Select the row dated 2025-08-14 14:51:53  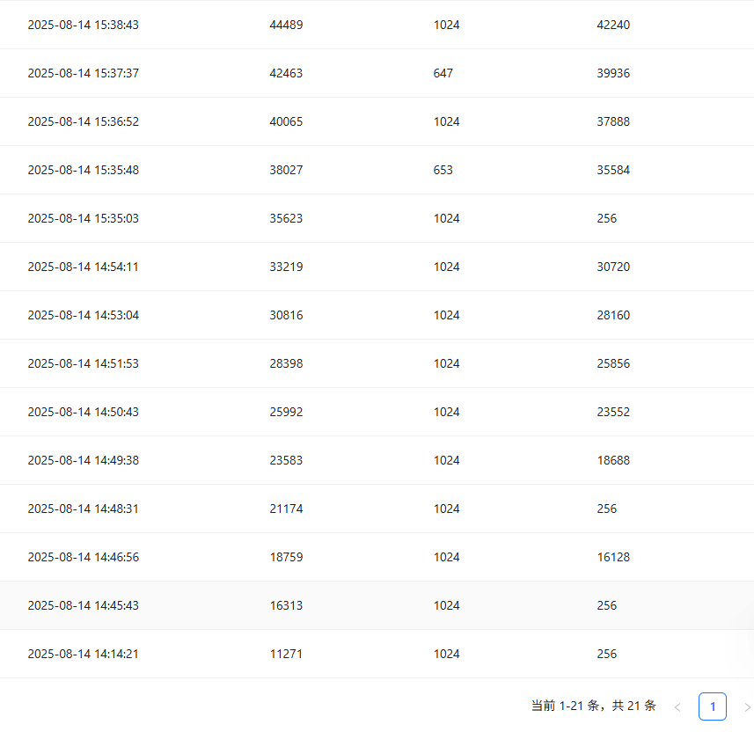[x=84, y=363]
